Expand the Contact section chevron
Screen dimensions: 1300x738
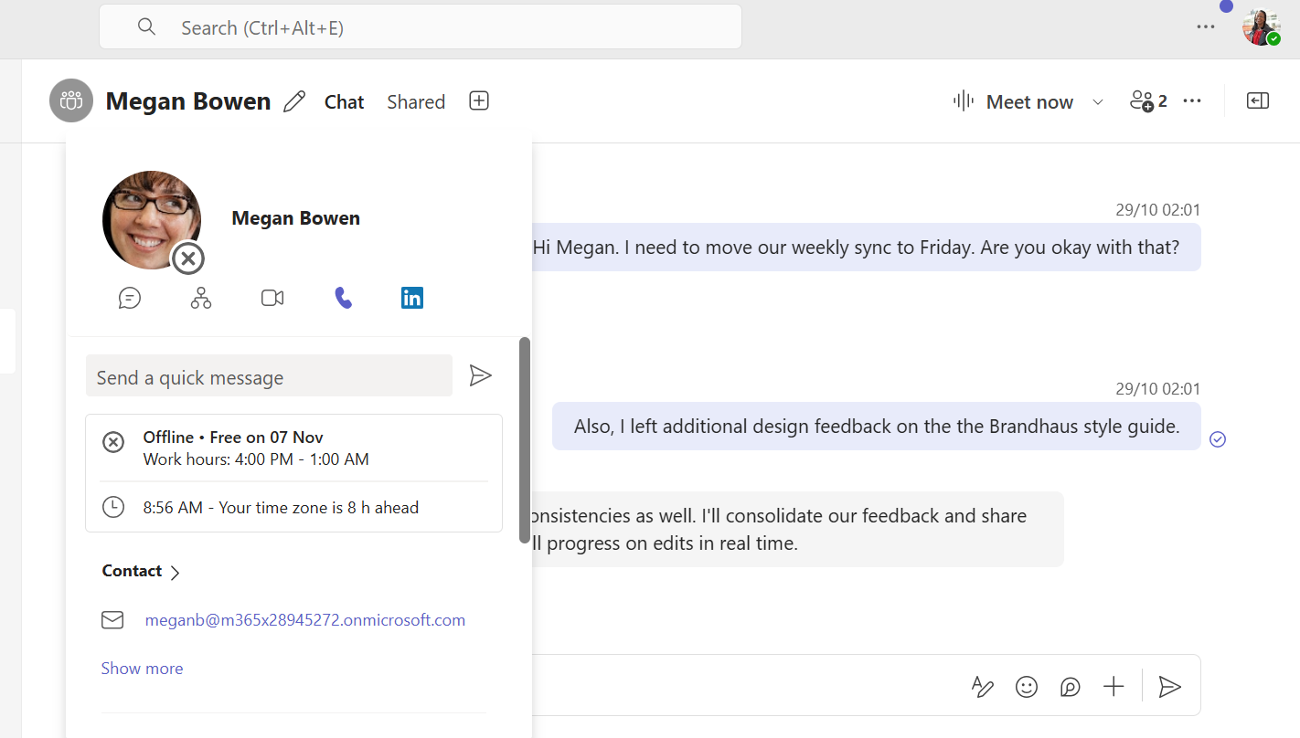pyautogui.click(x=175, y=573)
